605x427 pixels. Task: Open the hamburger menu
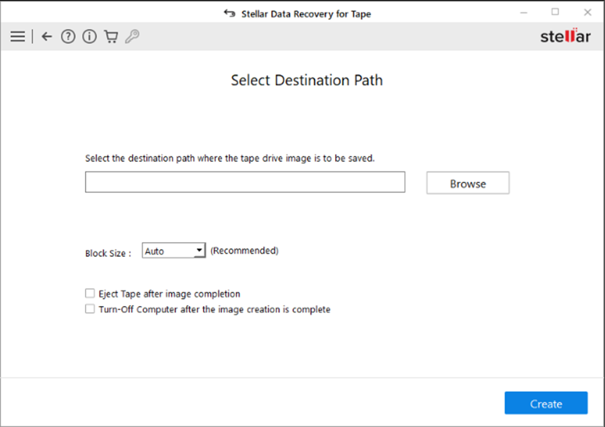coord(17,37)
